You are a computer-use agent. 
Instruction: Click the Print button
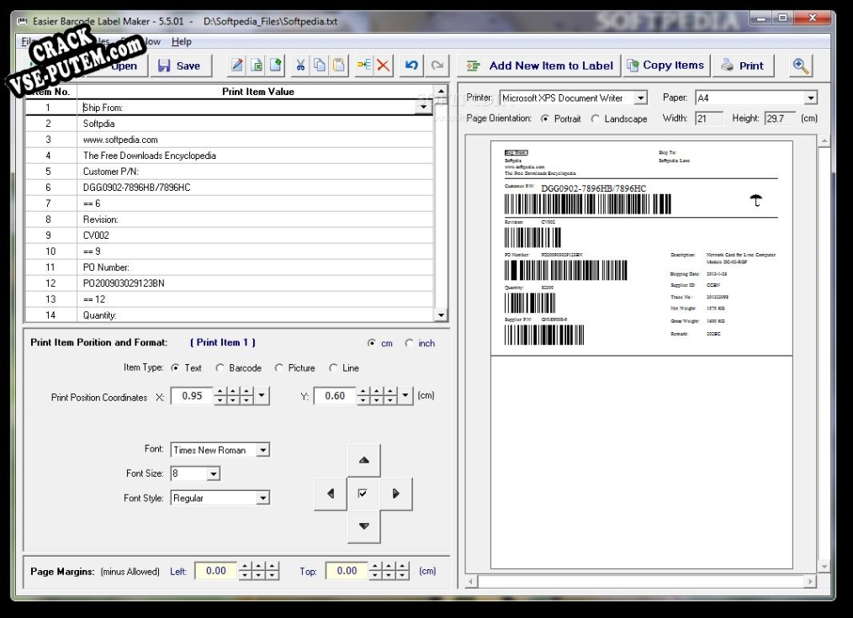pos(743,66)
